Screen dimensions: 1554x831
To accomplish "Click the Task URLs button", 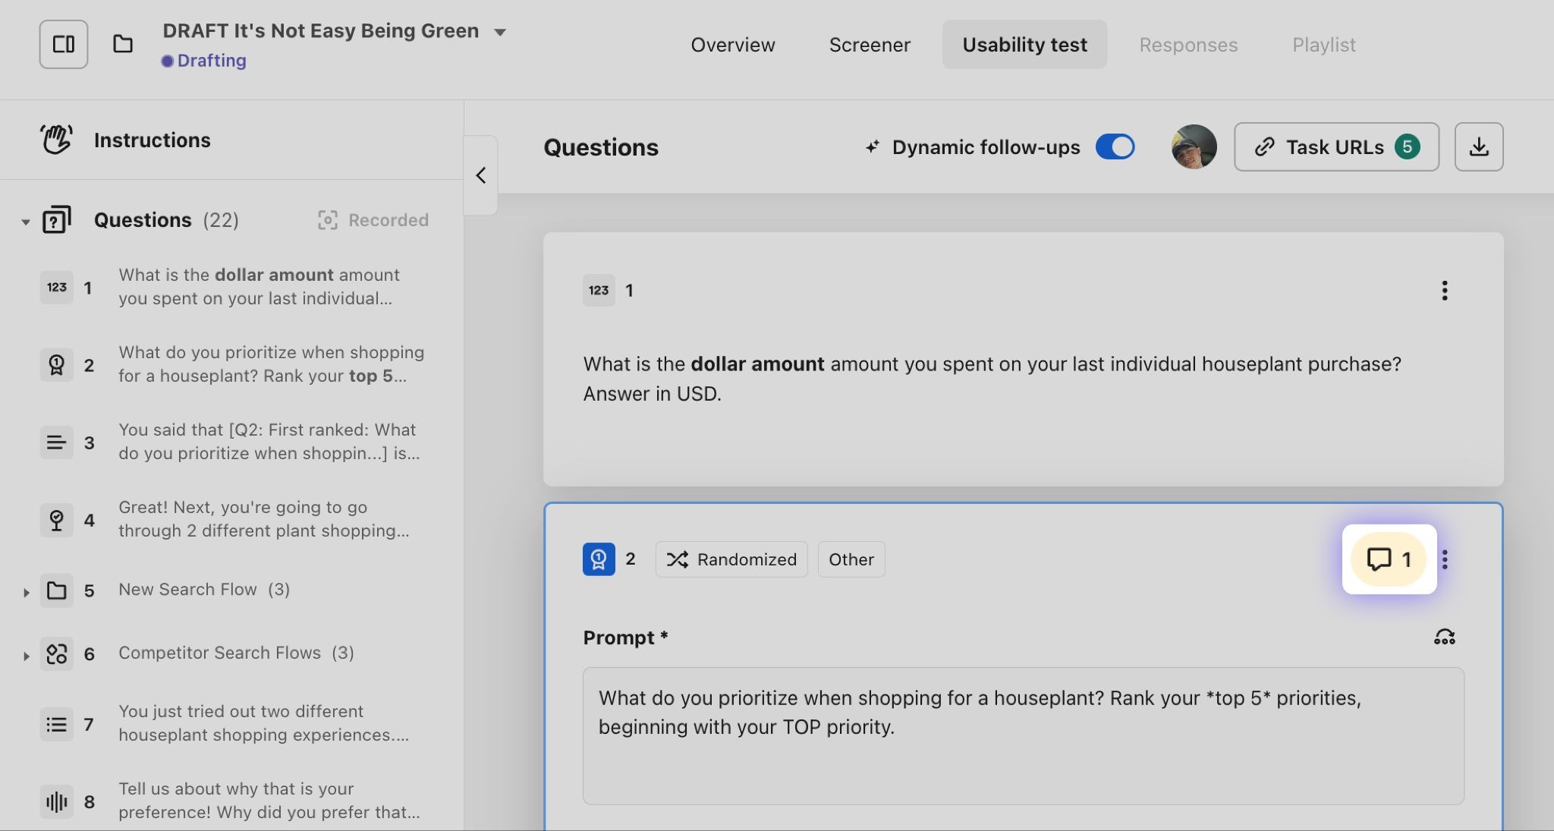I will click(1335, 147).
